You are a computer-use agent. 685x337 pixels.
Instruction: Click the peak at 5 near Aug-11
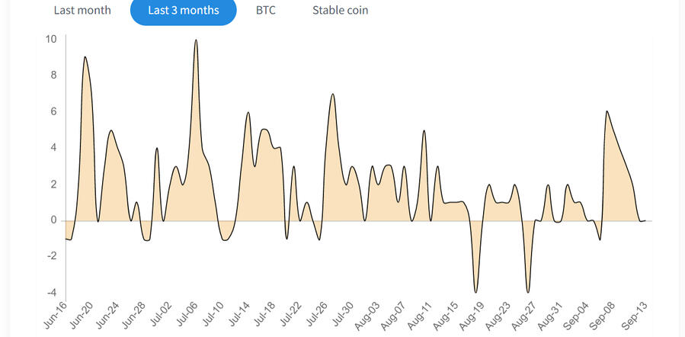tap(424, 131)
